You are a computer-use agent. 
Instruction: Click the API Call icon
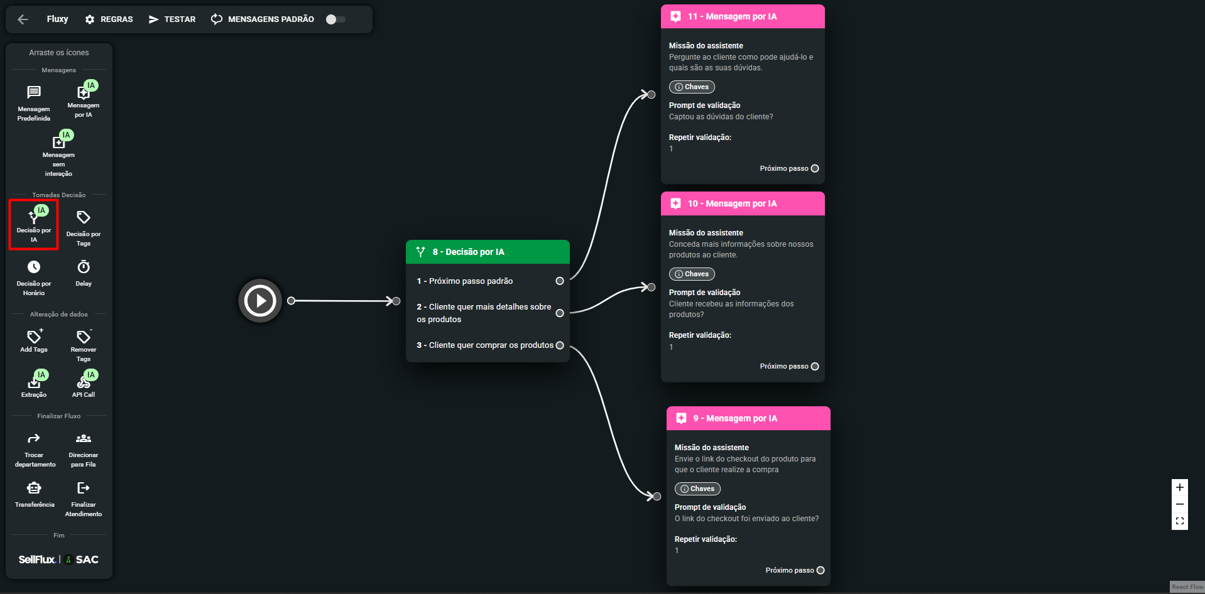pos(84,382)
